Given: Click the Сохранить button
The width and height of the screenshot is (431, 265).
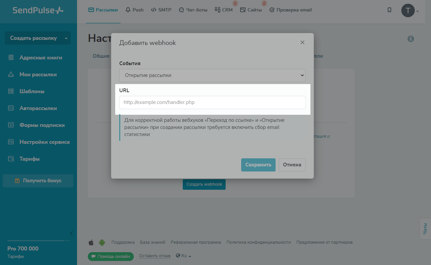Looking at the screenshot, I should point(258,165).
